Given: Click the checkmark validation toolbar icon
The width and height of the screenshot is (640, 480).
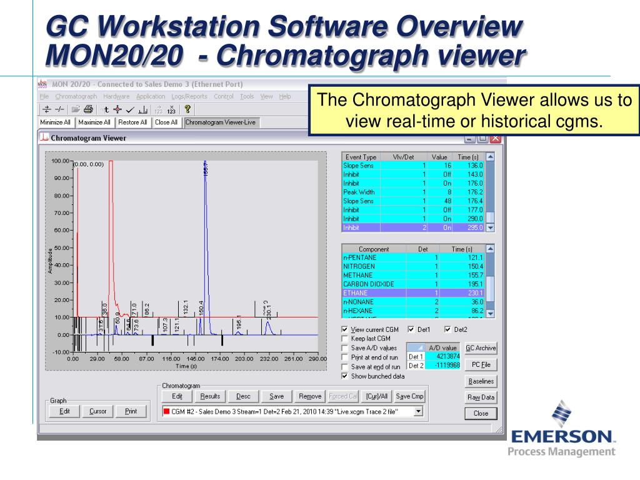Looking at the screenshot, I should click(x=130, y=109).
